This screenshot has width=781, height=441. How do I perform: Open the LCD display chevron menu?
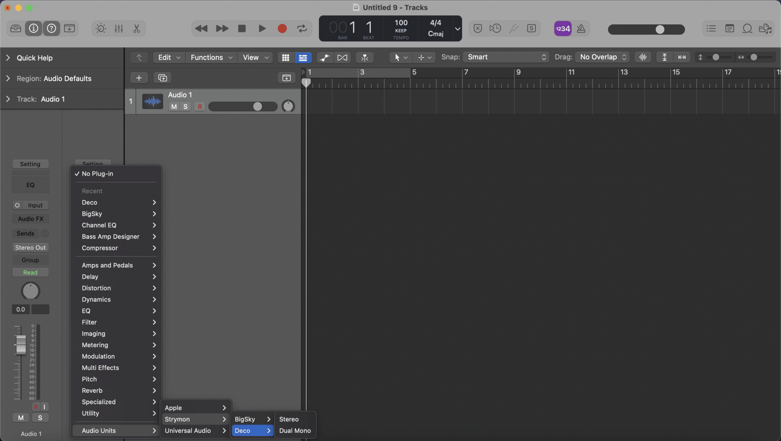pyautogui.click(x=457, y=28)
